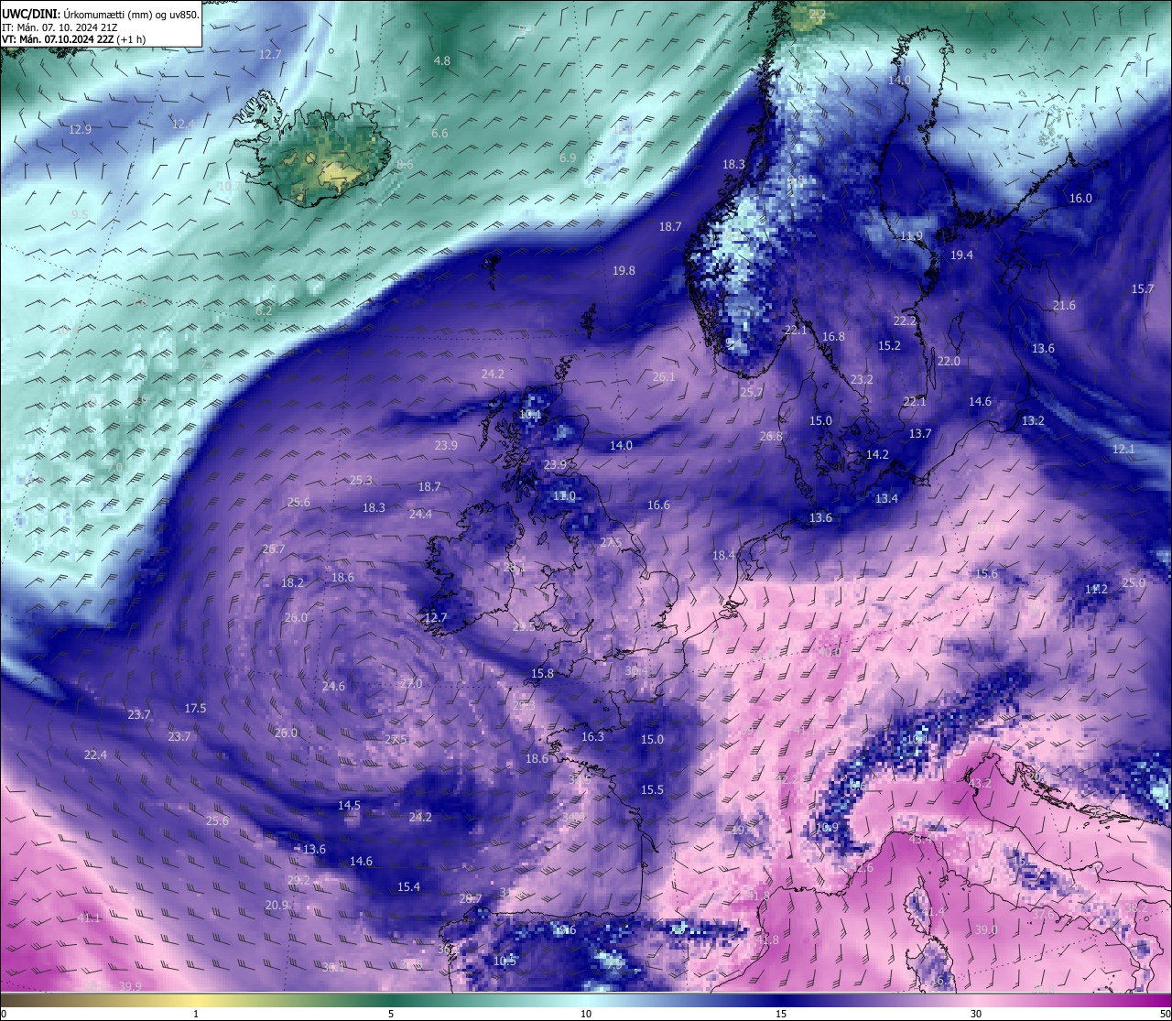Click the value 23.2 on the map
This screenshot has width=1172, height=1021.
(862, 380)
